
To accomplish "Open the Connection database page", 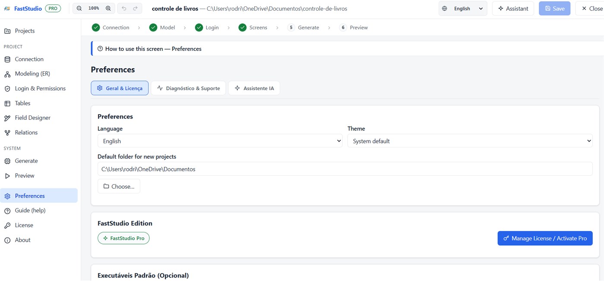I will pos(39,59).
